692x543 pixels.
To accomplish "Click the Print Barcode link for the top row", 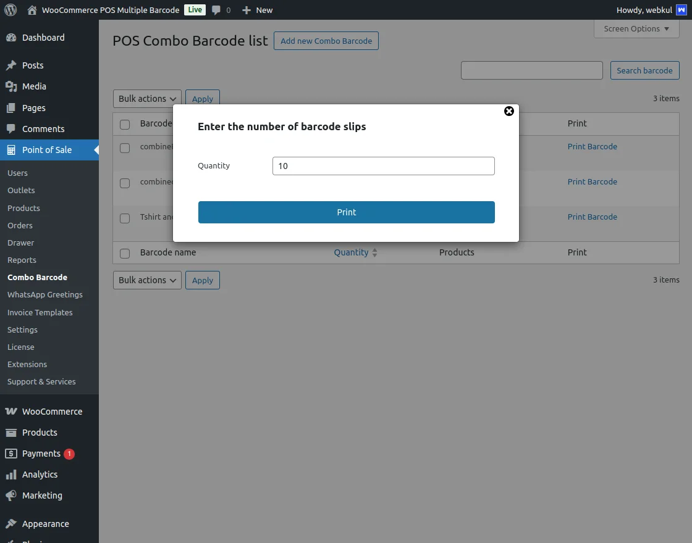I will point(592,146).
